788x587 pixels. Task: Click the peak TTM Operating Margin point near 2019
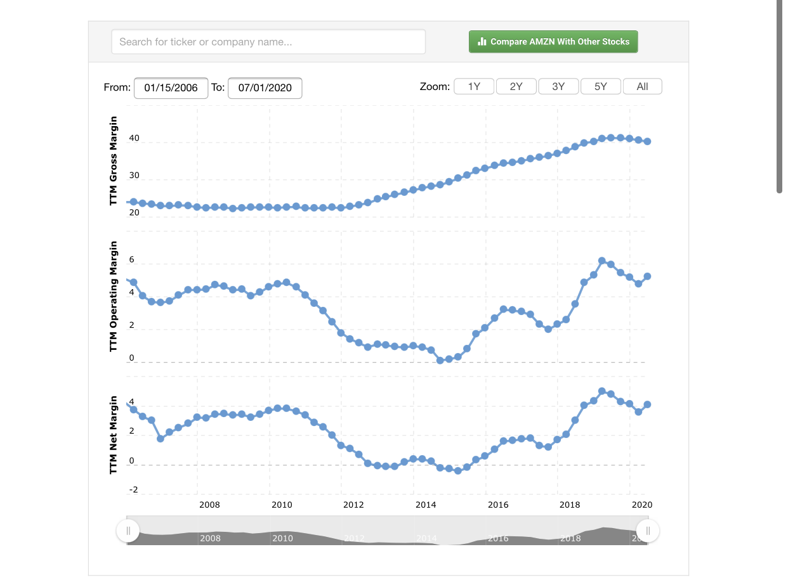(602, 261)
